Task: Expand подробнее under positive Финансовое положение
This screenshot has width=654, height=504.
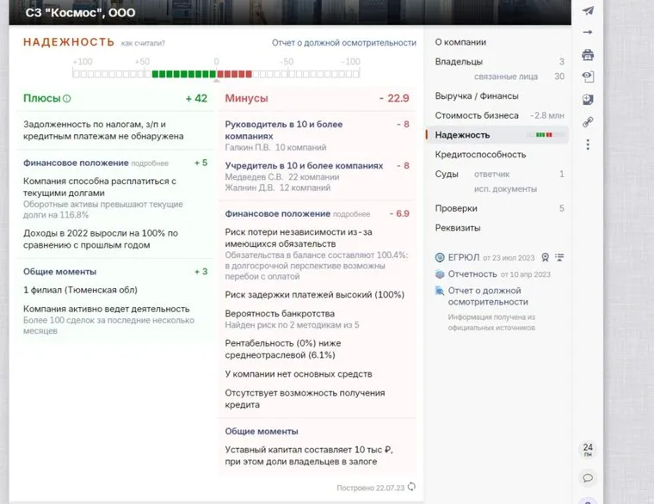Action: (151, 163)
